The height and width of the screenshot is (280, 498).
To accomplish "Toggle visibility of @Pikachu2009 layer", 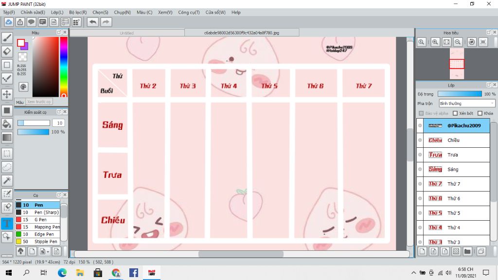I will [420, 125].
